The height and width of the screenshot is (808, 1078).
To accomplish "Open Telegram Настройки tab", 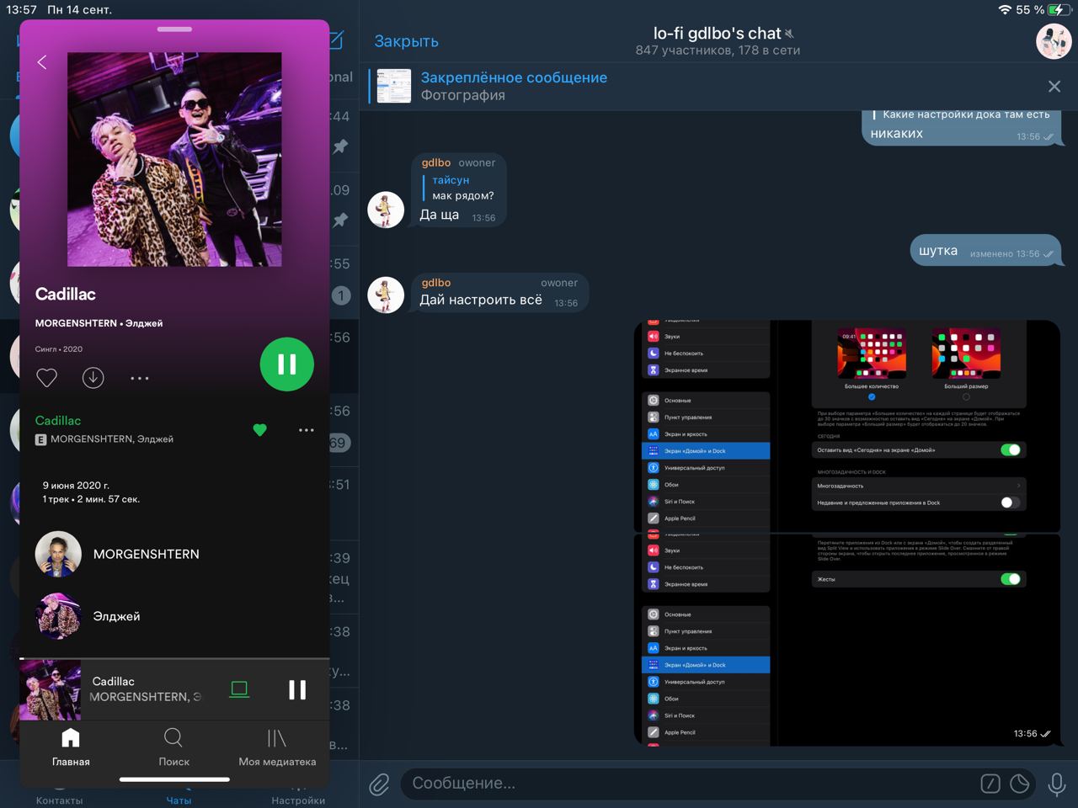I will pyautogui.click(x=298, y=800).
